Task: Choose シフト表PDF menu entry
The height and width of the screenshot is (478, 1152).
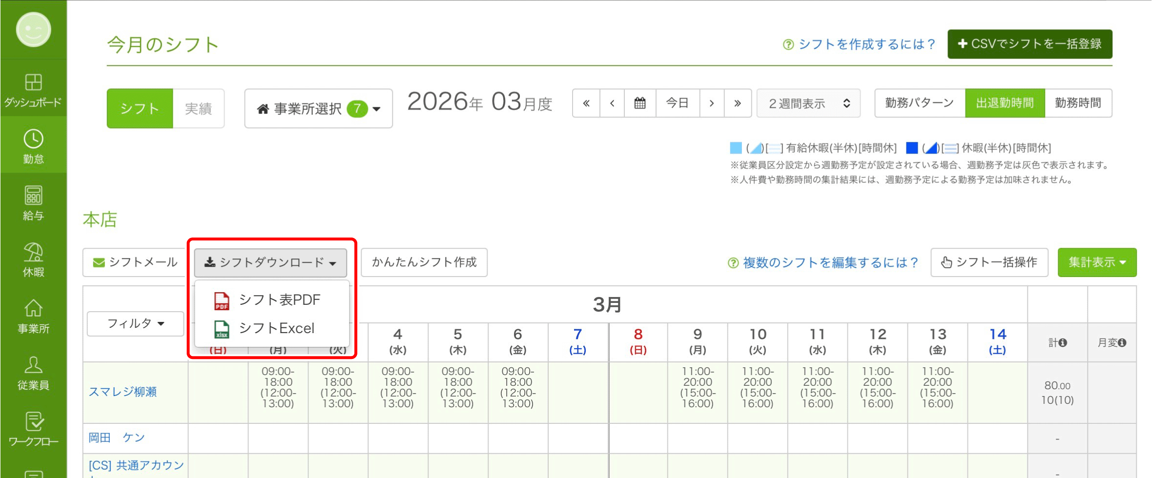Action: pyautogui.click(x=272, y=300)
